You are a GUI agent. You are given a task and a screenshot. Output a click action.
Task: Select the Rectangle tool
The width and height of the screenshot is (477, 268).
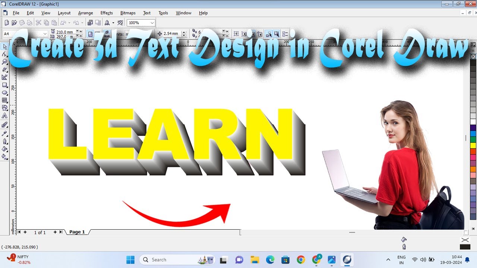point(5,85)
